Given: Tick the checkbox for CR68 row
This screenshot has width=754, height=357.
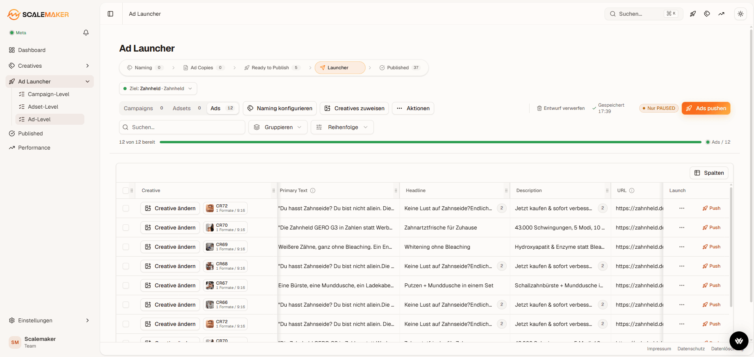Looking at the screenshot, I should (126, 266).
